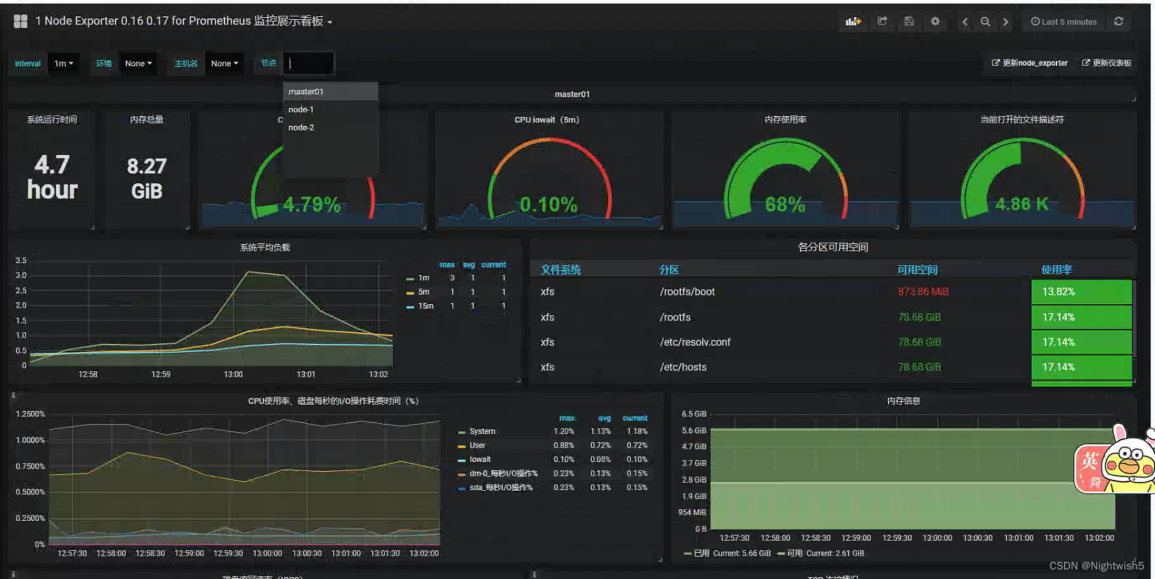Sort table by 分区 column
Image resolution: width=1155 pixels, height=579 pixels.
point(669,270)
